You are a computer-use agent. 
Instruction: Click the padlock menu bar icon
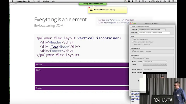tap(132, 1)
